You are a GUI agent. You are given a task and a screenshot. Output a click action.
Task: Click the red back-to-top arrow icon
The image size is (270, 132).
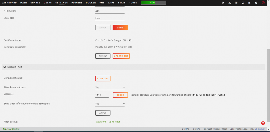[x=263, y=123]
